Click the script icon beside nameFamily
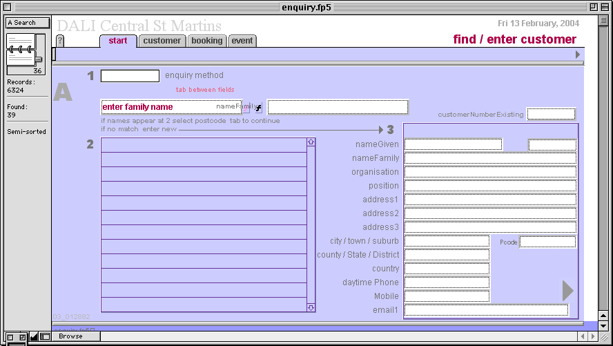 [x=258, y=108]
